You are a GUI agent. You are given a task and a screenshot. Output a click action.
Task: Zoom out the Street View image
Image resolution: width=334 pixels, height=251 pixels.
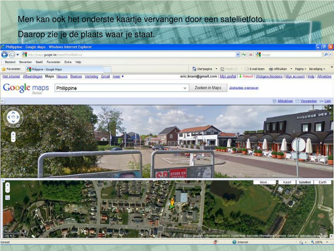pyautogui.click(x=13, y=140)
